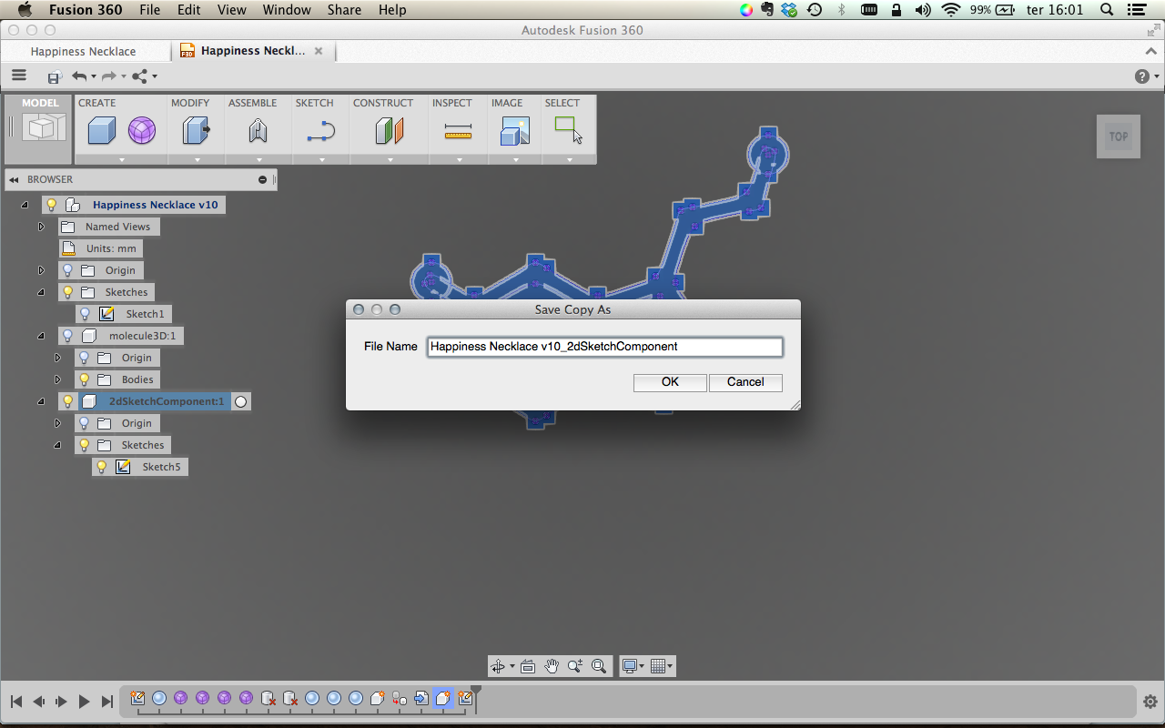Toggle visibility bulb of Sketch1
This screenshot has height=728, width=1165.
[x=85, y=314]
